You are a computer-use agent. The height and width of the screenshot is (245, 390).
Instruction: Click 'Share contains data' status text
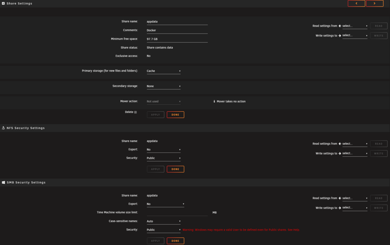[160, 48]
